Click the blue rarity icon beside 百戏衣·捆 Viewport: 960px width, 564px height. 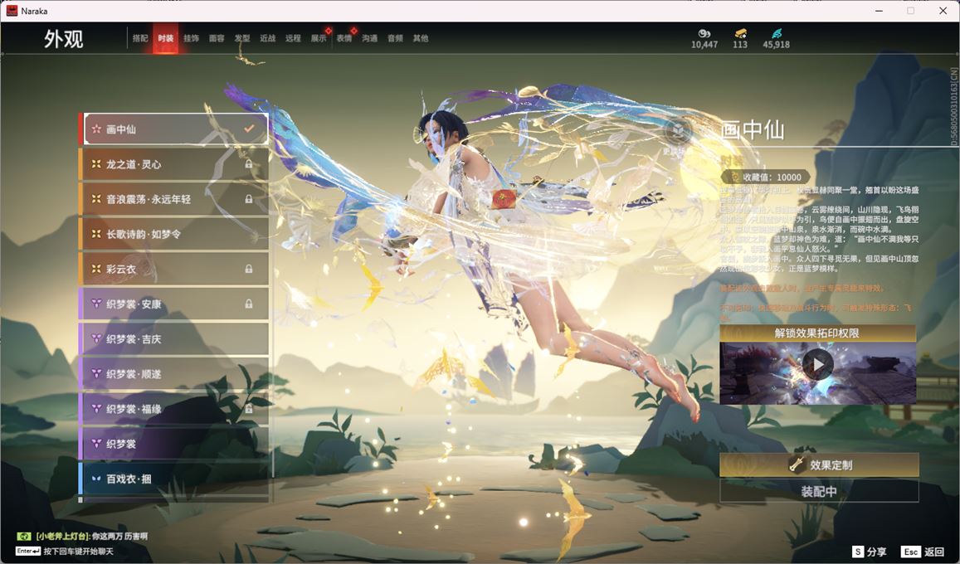click(96, 479)
